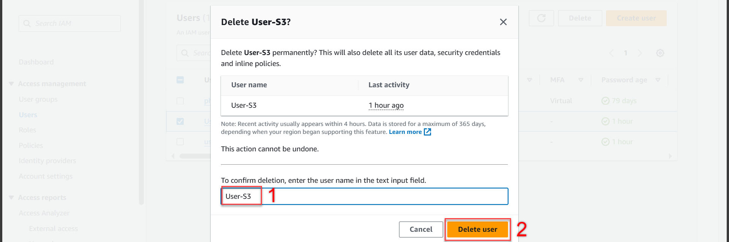The width and height of the screenshot is (729, 242).
Task: Click the orange Delete user button
Action: pyautogui.click(x=478, y=229)
